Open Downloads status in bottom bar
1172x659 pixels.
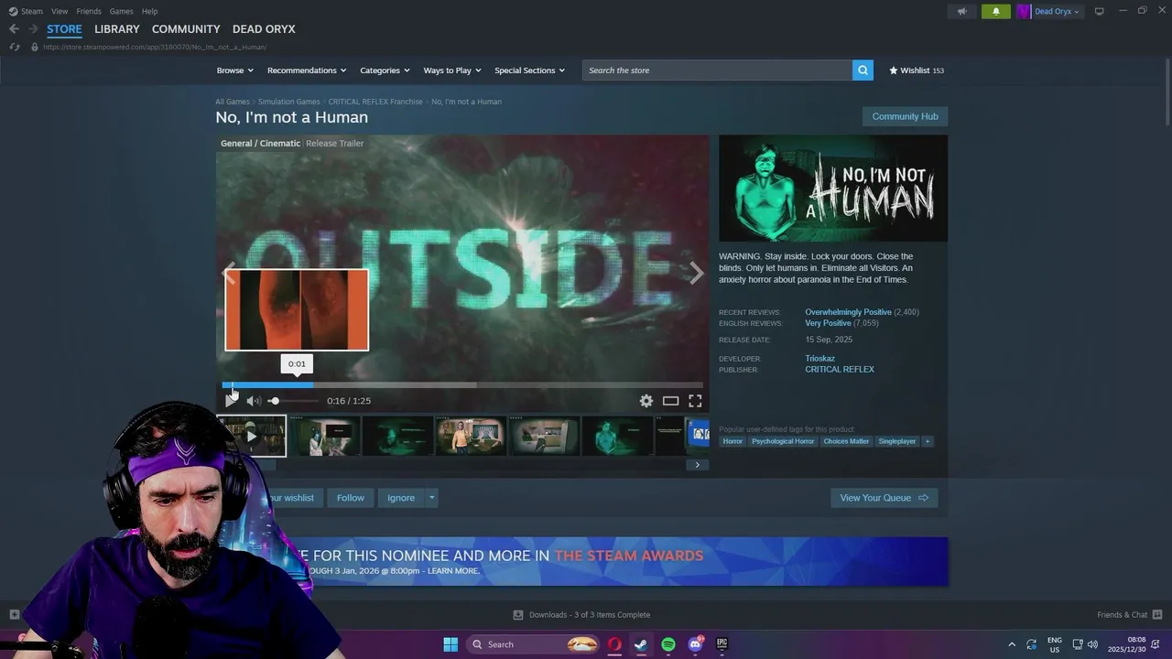click(581, 614)
